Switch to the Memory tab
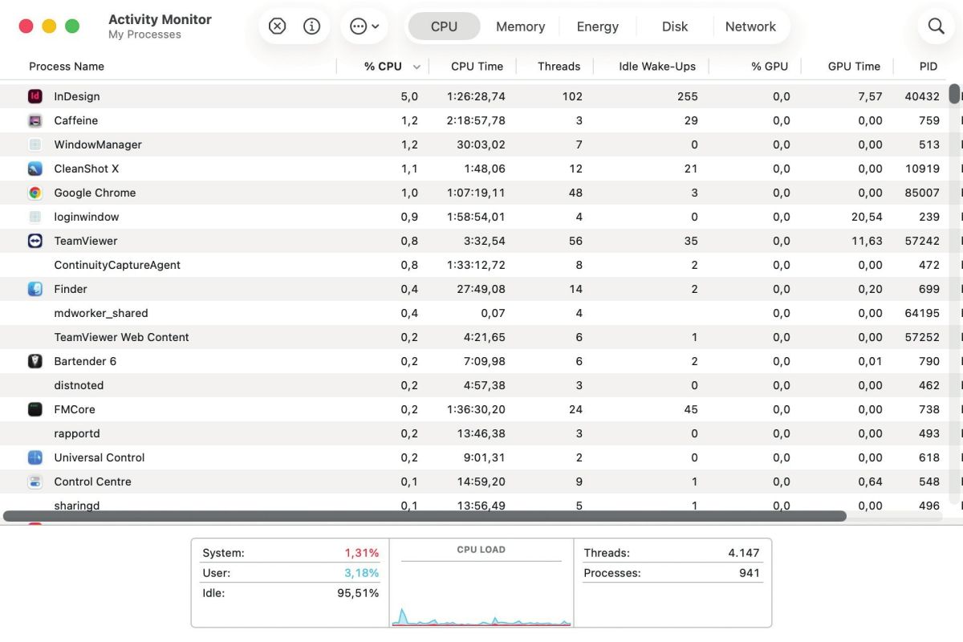The image size is (963, 642). coord(520,26)
